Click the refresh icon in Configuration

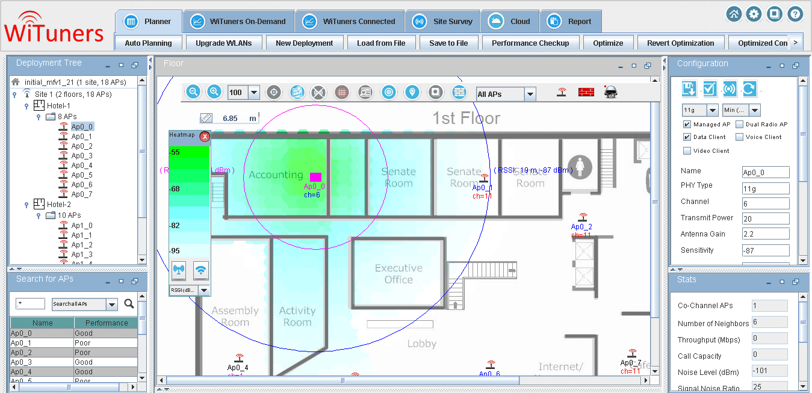(749, 89)
